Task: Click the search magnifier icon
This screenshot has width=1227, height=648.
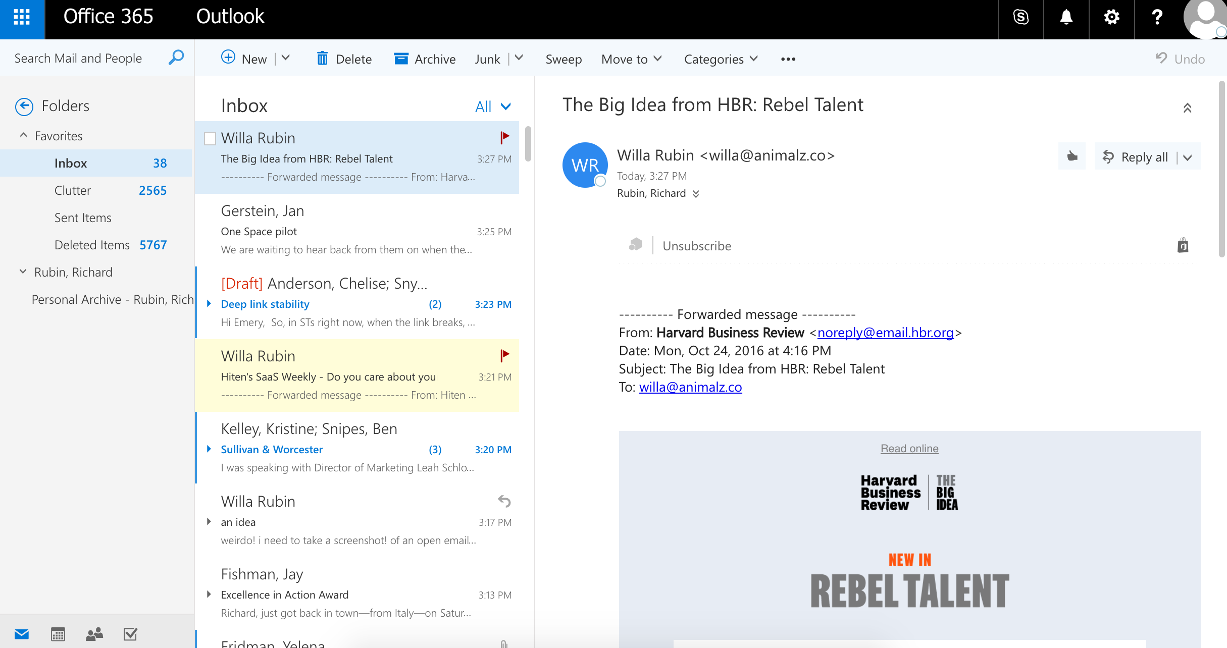Action: [x=176, y=58]
